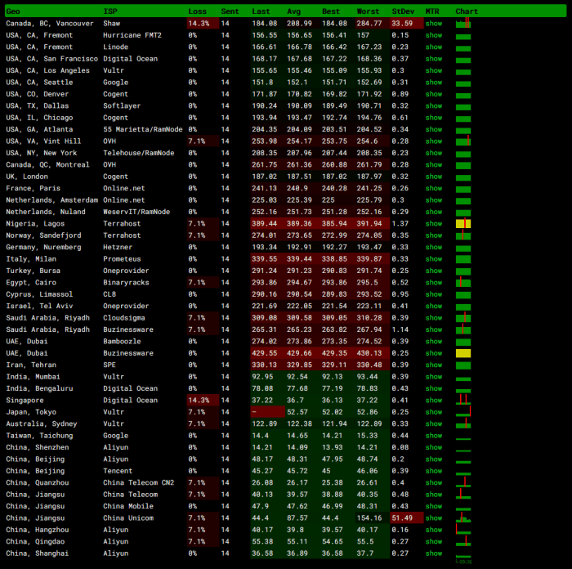
Task: Open chart for Jiangsu China Unicom
Action: point(463,517)
